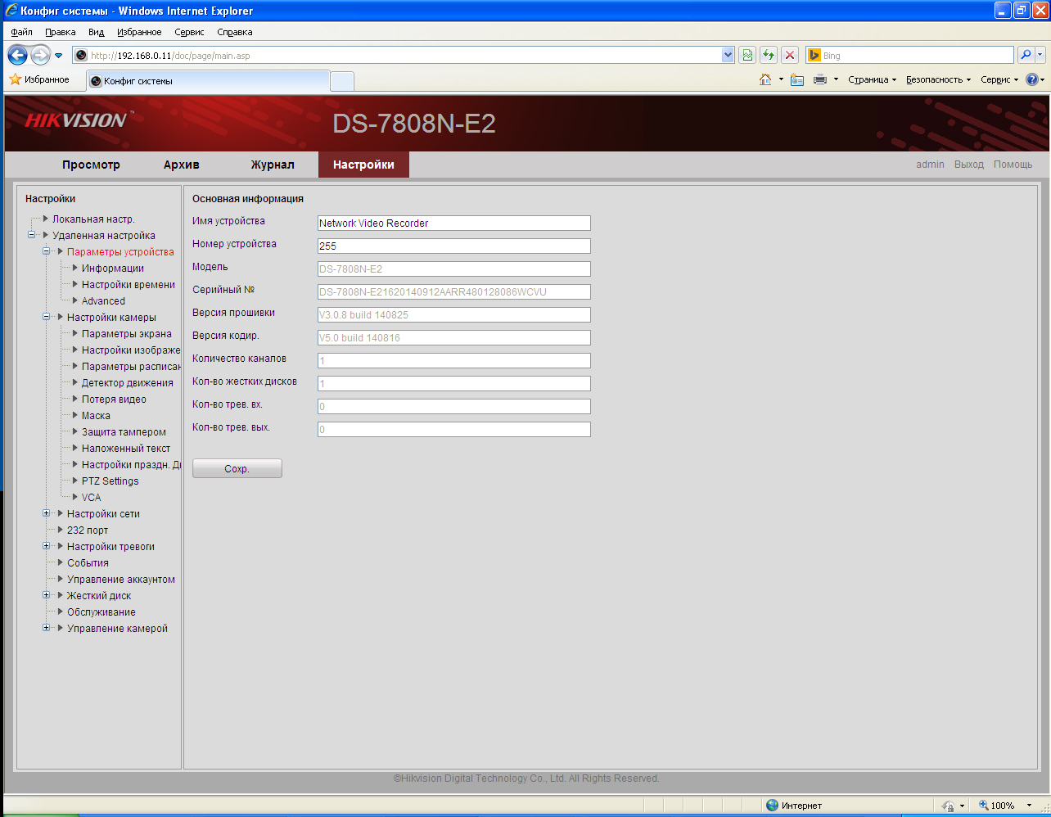
Task: Select Потеря видео tree item
Action: [x=114, y=399]
